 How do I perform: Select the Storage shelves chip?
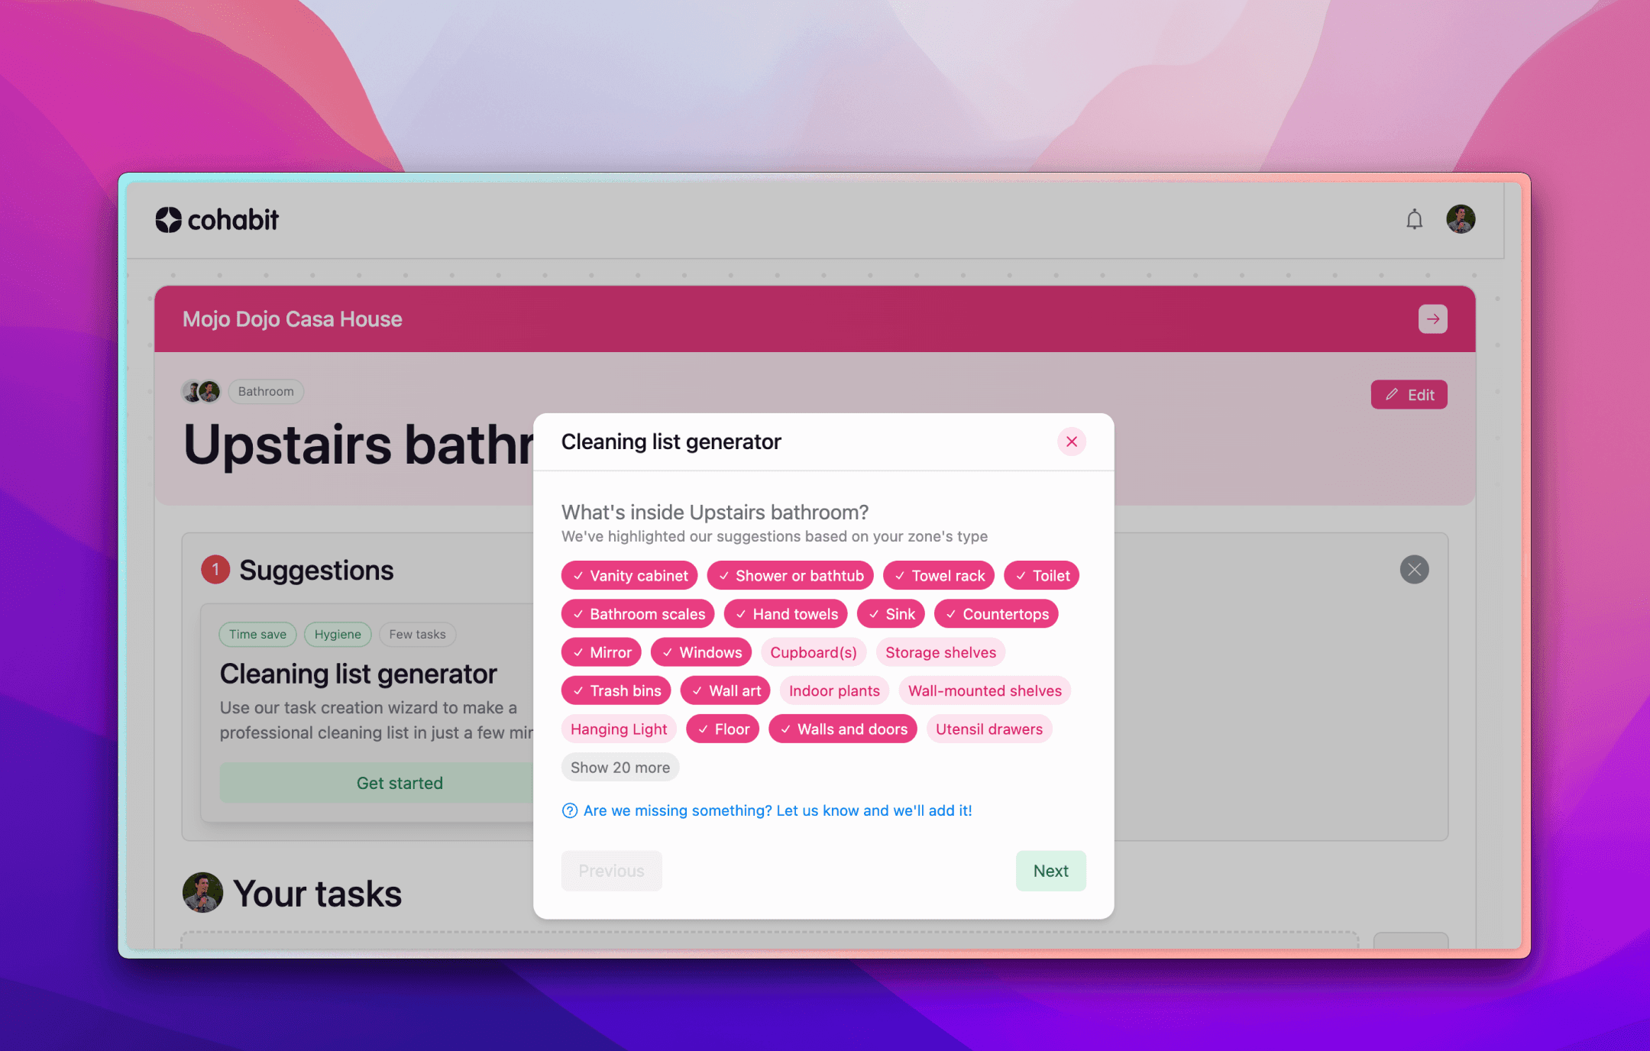click(940, 652)
